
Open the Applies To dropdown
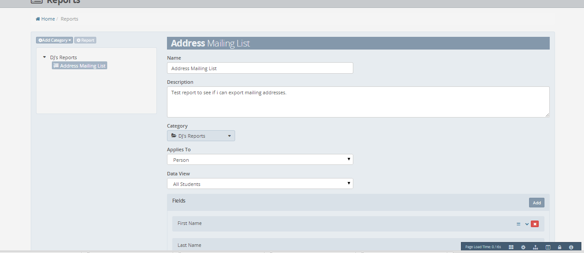260,160
